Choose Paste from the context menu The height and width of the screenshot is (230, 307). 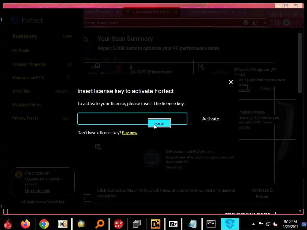tap(159, 123)
